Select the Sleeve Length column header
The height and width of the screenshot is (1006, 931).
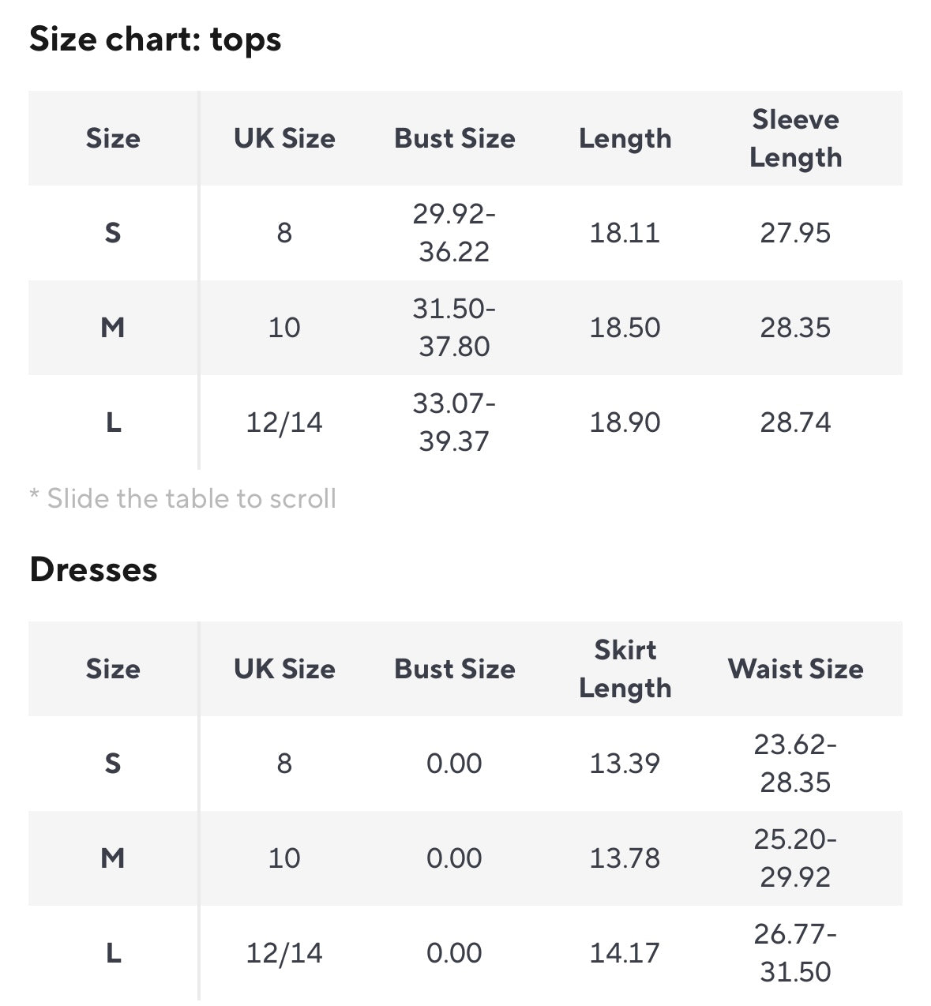coord(795,138)
